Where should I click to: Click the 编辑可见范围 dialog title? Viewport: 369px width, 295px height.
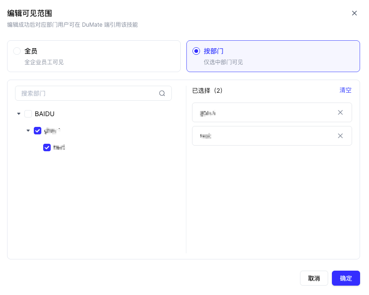[x=30, y=13]
